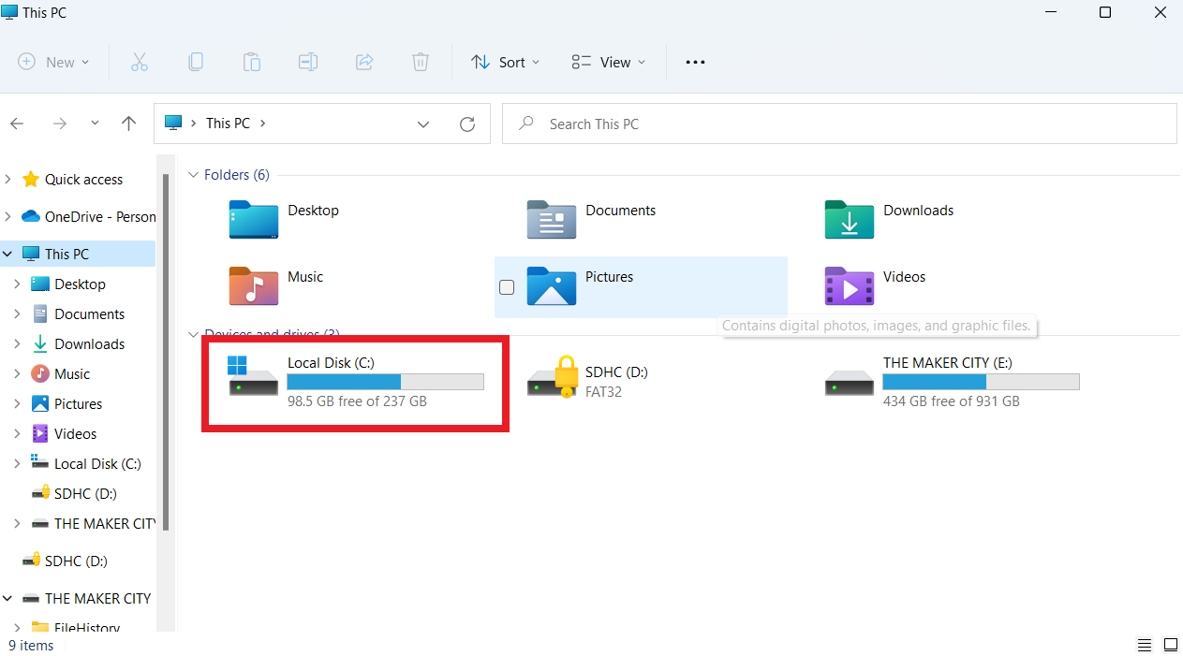Open the Desktop folder in main pane
The height and width of the screenshot is (656, 1183).
click(285, 220)
